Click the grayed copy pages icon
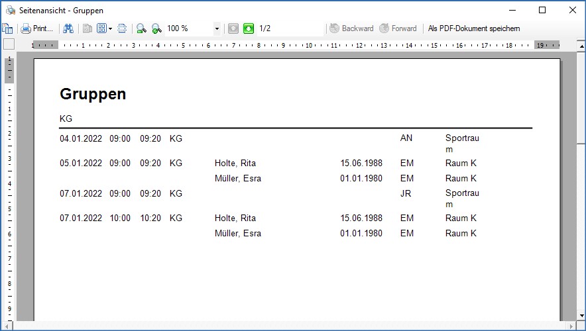This screenshot has height=331, width=586. tap(88, 28)
